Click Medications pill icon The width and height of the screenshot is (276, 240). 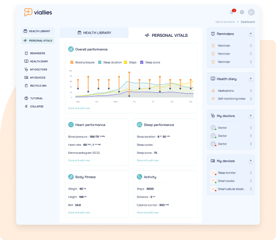pos(213,91)
